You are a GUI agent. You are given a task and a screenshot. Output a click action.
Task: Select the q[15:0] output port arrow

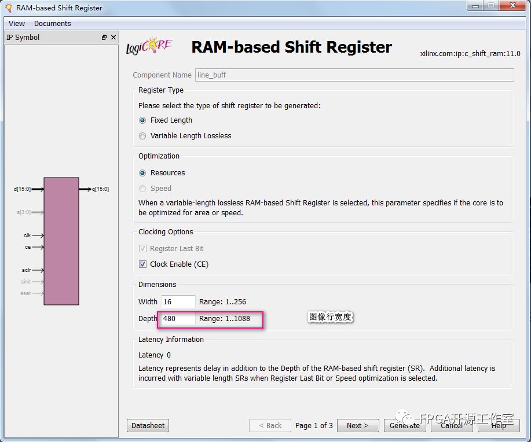click(85, 189)
